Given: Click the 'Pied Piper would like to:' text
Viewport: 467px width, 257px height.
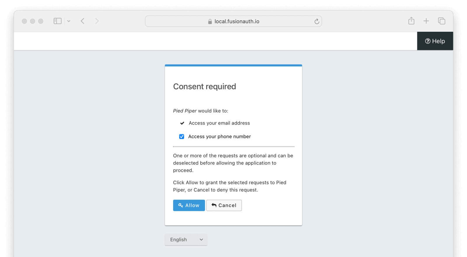Looking at the screenshot, I should (201, 111).
